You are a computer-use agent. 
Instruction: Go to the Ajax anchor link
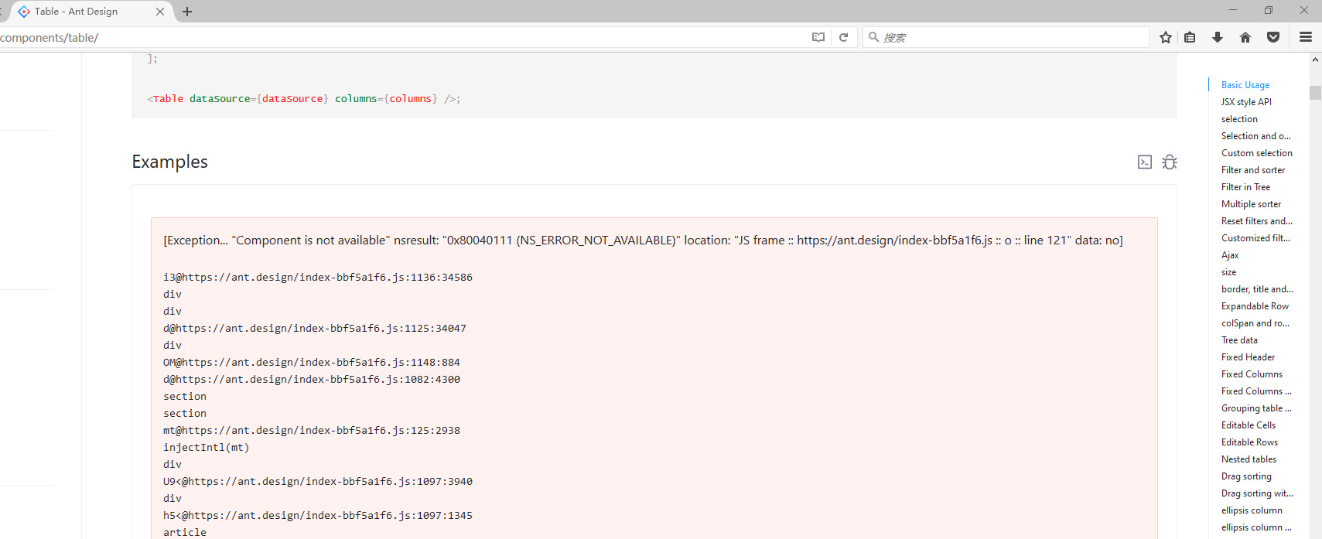(x=1230, y=255)
